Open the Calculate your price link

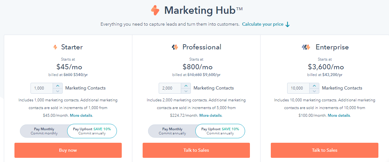tap(263, 24)
